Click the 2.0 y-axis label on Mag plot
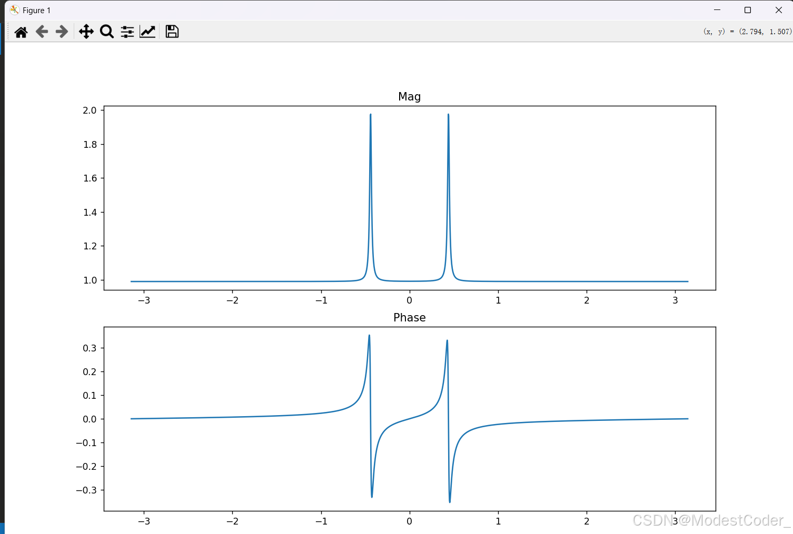This screenshot has width=793, height=534. pyautogui.click(x=90, y=110)
